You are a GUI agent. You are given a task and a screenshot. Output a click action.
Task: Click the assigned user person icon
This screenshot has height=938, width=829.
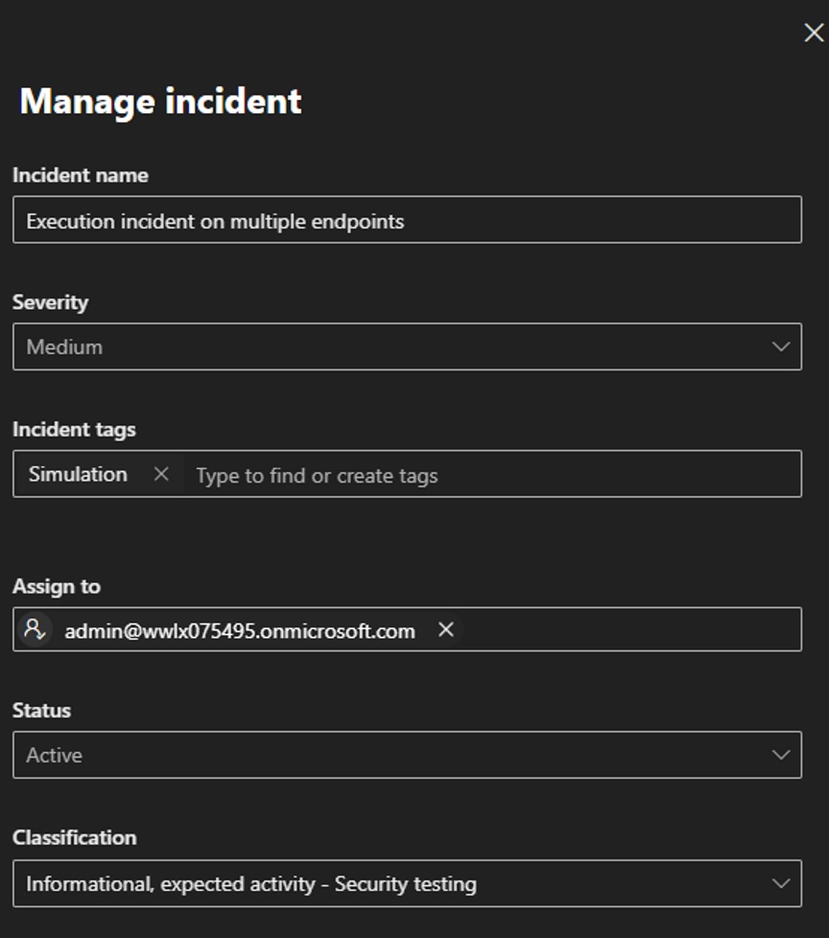point(35,629)
